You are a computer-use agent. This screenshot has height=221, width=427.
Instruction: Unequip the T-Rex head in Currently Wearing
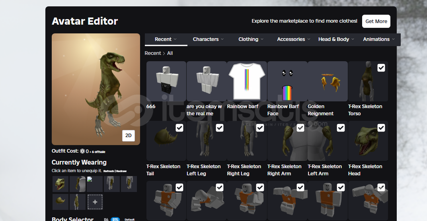click(x=60, y=184)
